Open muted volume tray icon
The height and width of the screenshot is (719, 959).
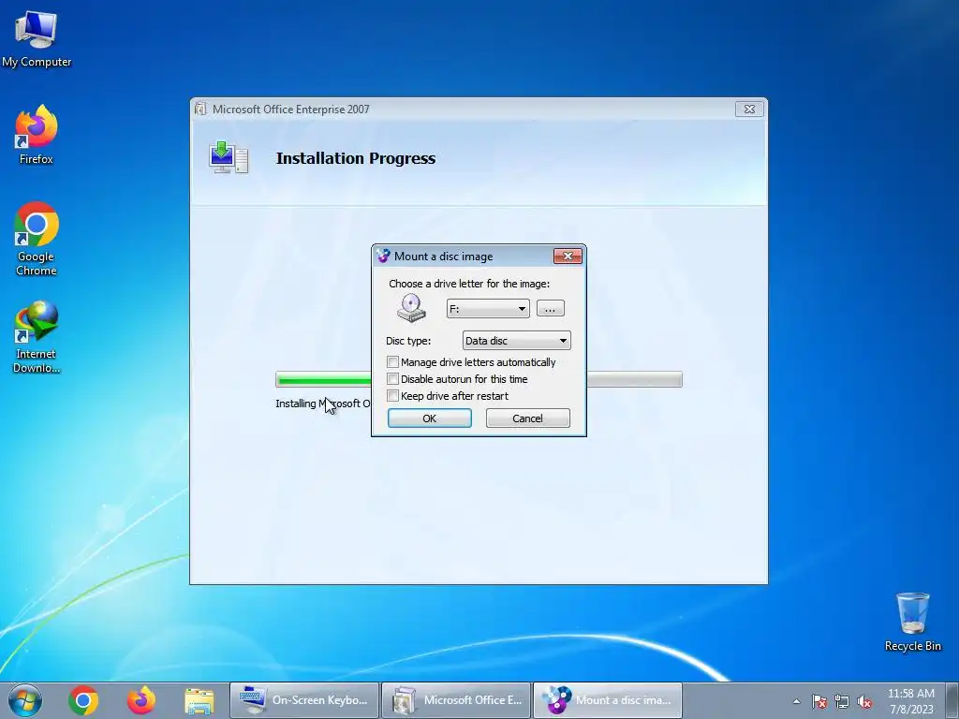coord(864,701)
